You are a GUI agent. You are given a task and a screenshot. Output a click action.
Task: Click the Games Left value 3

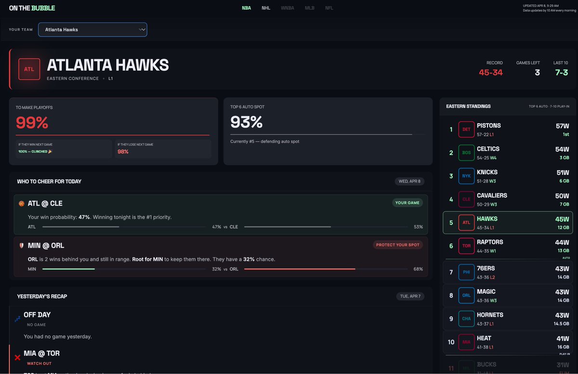point(537,73)
